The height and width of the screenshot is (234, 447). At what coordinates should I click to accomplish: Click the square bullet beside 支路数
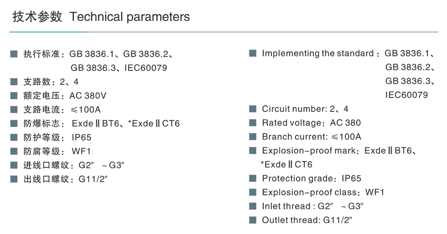[x=14, y=82]
